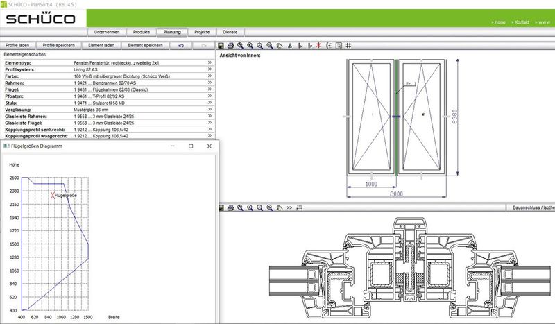Click the save icon in the element view toolbar
This screenshot has height=324, width=555.
click(x=221, y=45)
